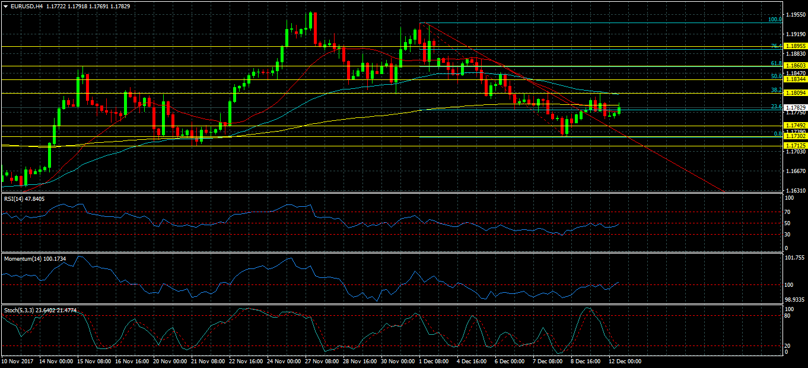Viewport: 808px width, 368px height.
Task: Select the Fibonacci 23.6 level label
Action: click(x=776, y=107)
